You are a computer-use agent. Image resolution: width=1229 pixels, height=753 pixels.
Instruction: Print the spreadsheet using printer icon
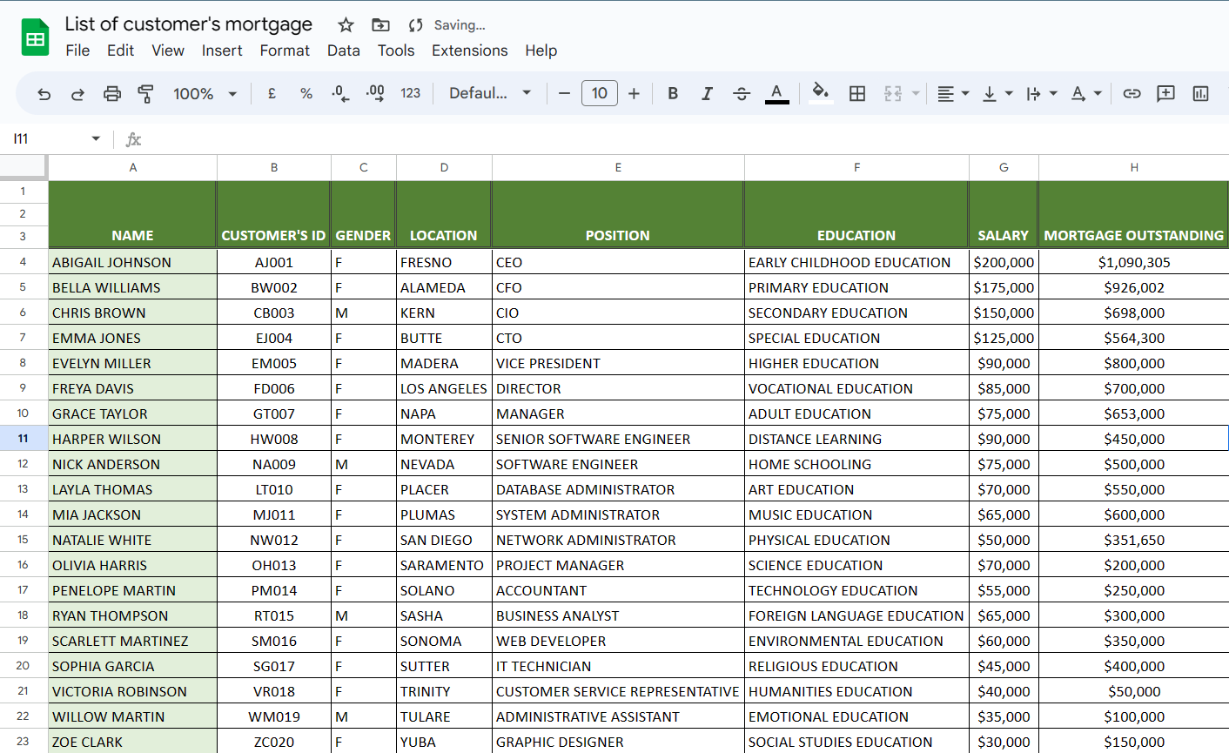[112, 94]
